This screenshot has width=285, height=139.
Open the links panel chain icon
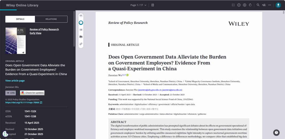81,44
